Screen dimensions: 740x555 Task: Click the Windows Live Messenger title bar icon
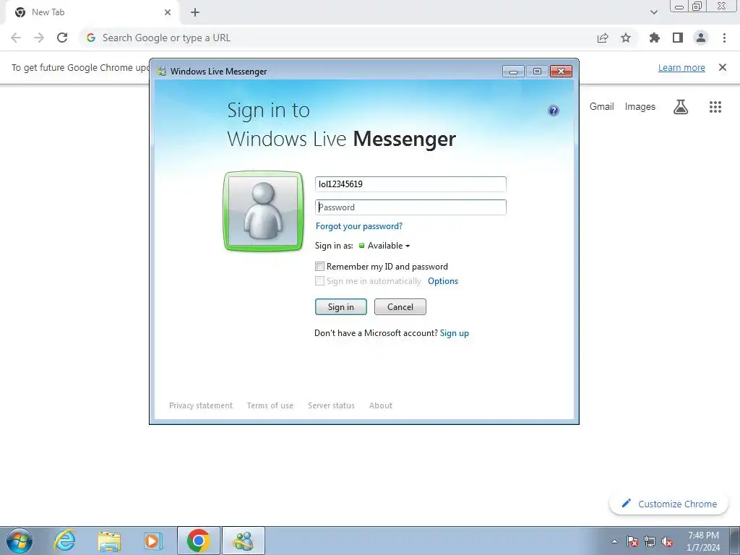pos(161,72)
